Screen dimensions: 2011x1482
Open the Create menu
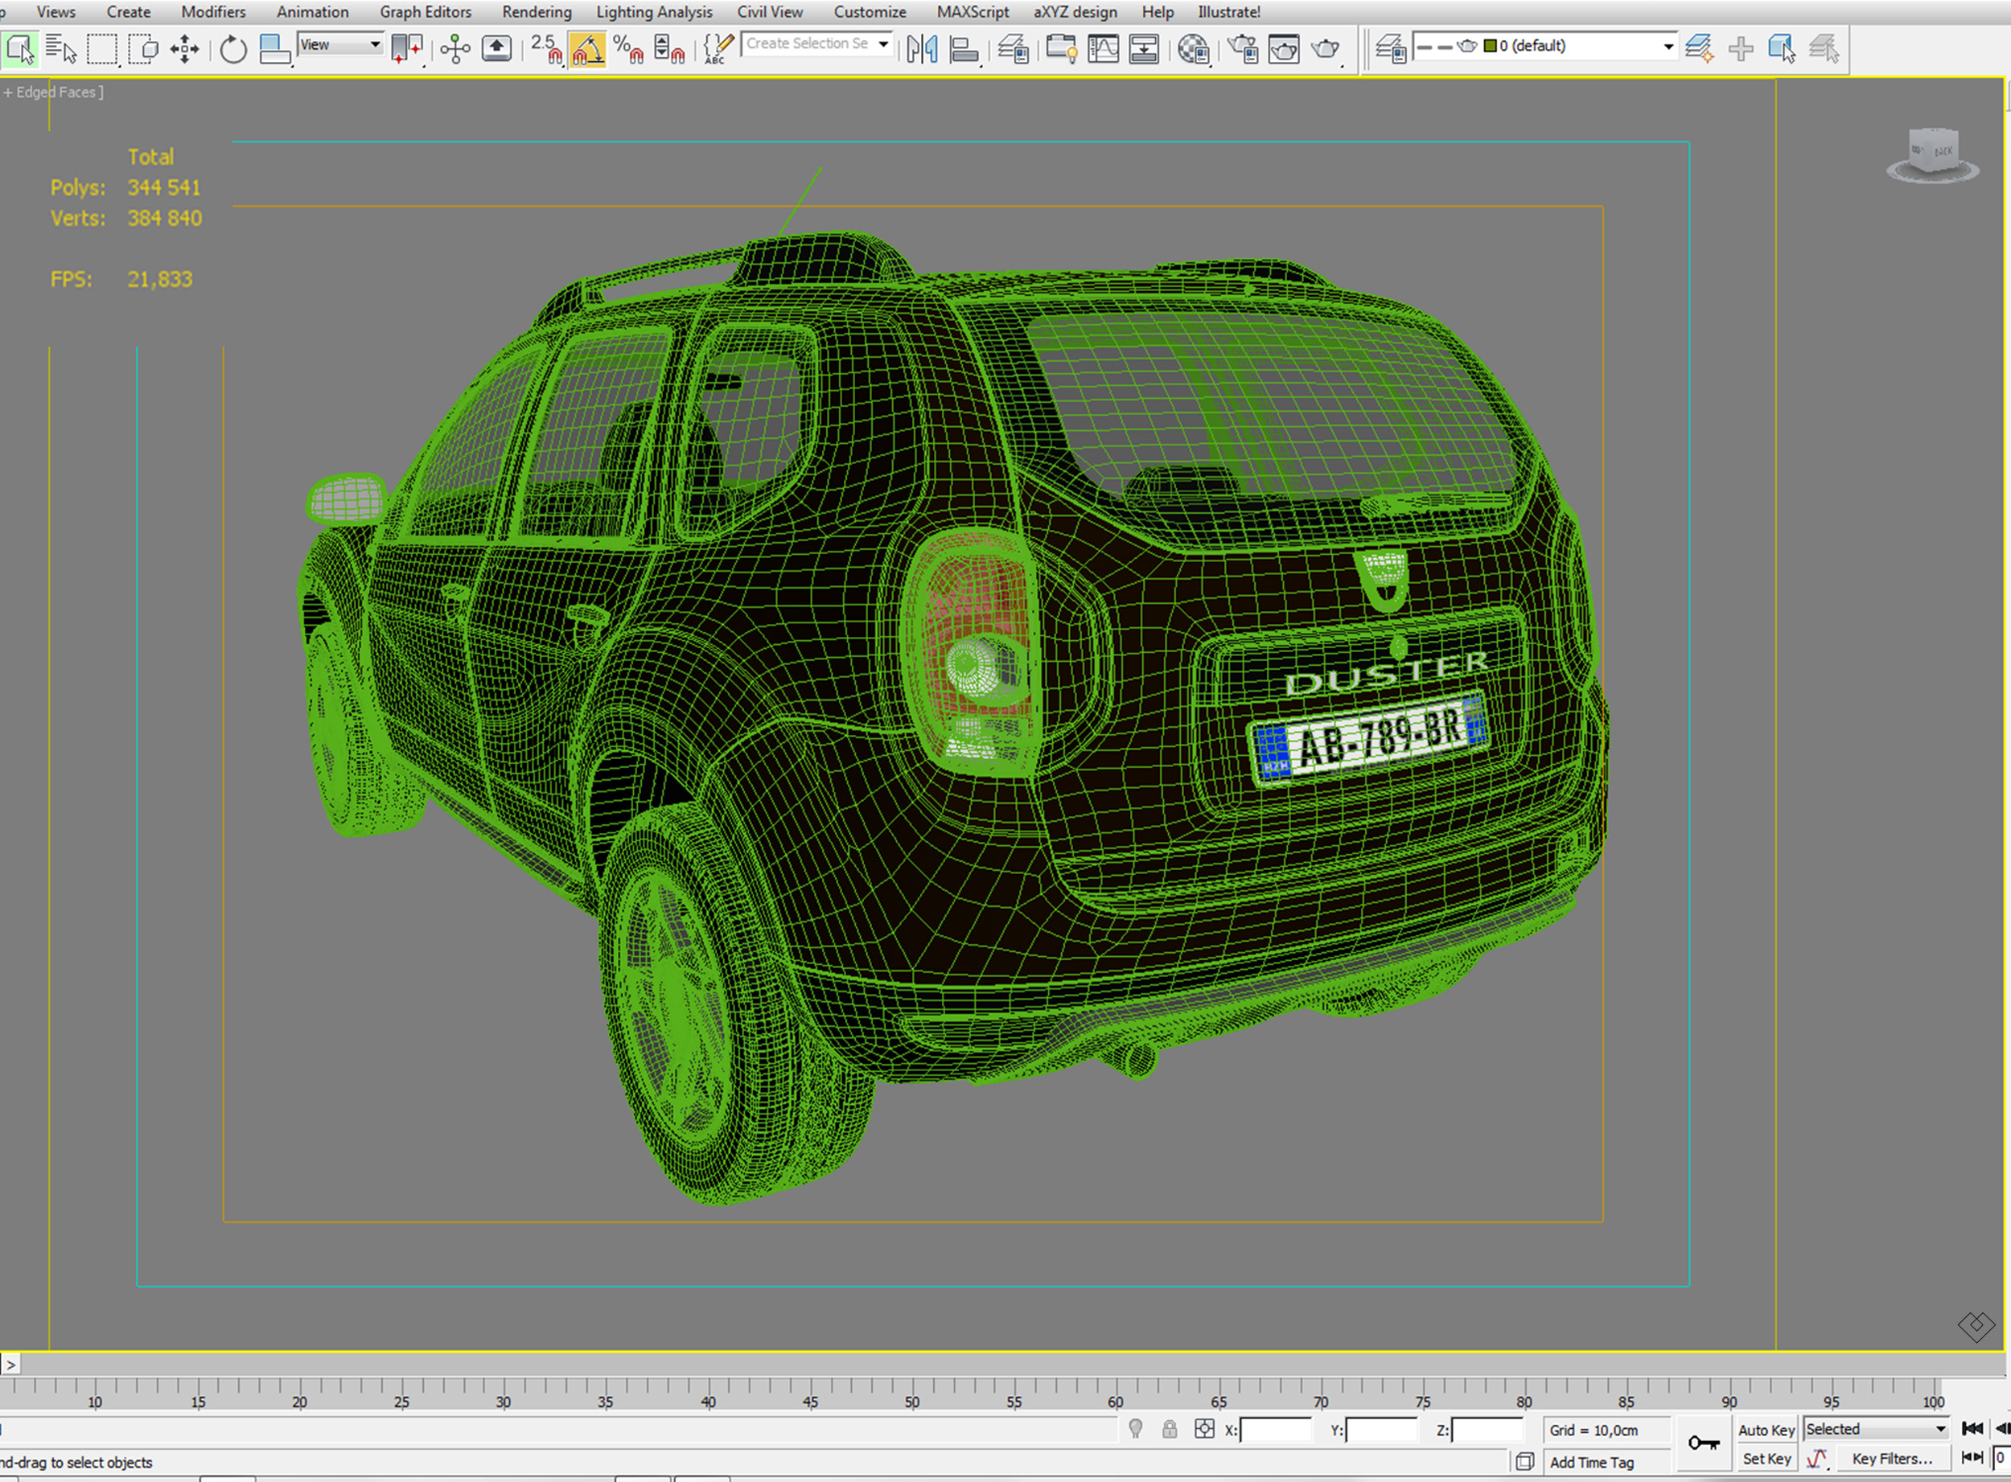pos(129,12)
